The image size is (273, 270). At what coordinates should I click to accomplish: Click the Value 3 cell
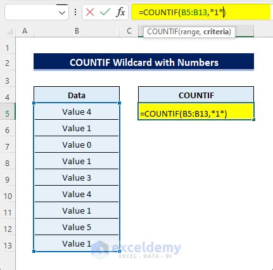(x=77, y=177)
